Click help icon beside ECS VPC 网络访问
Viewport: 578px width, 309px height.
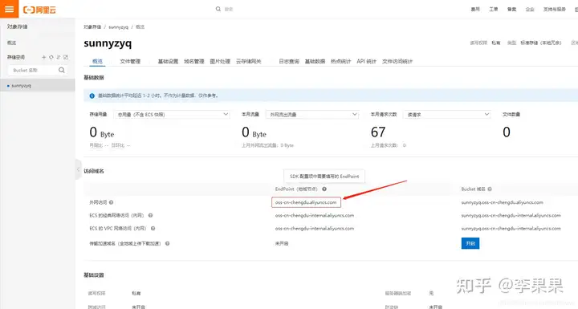pyautogui.click(x=153, y=229)
